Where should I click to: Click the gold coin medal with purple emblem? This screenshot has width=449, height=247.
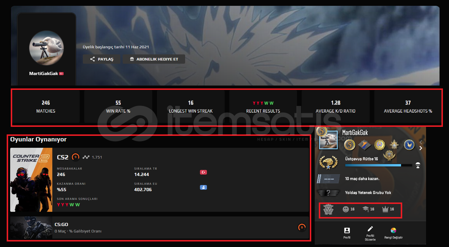tap(380, 145)
